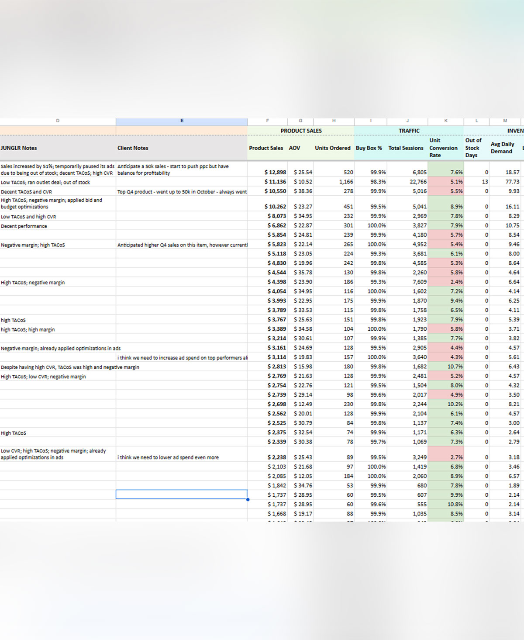The height and width of the screenshot is (640, 524).
Task: Select the 2.4% conversion rate cell
Action: (x=446, y=282)
